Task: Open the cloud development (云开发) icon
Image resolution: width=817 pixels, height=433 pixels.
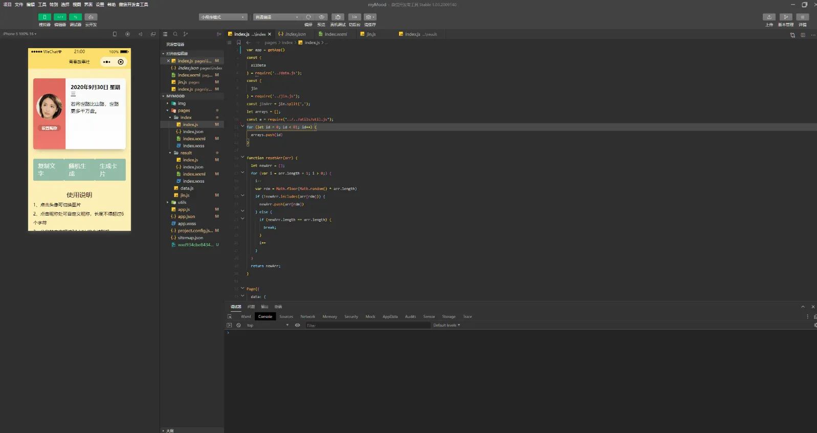Action: click(x=91, y=17)
